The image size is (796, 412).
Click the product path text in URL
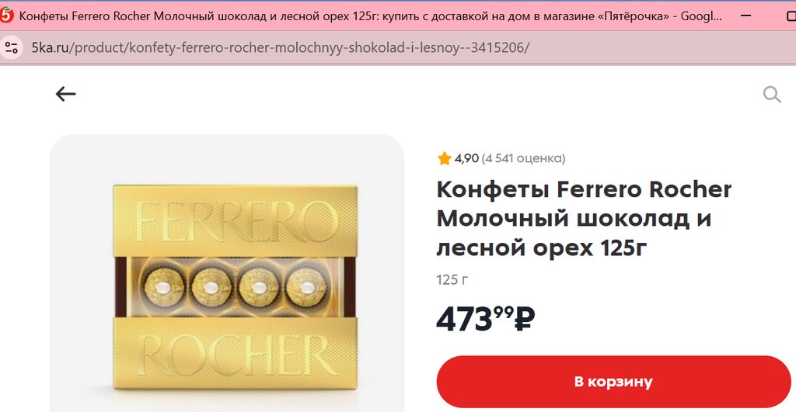pos(299,47)
